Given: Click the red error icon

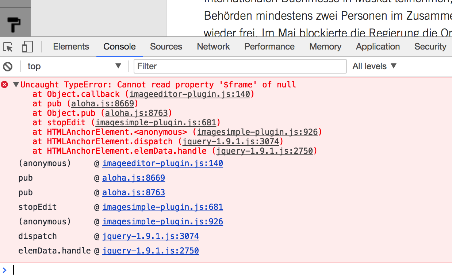Looking at the screenshot, I should [x=4, y=85].
